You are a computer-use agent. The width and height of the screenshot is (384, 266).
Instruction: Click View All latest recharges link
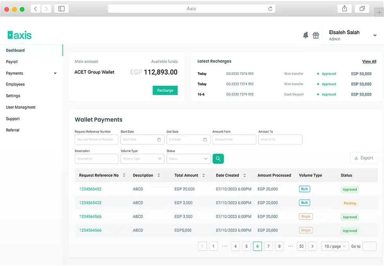(369, 61)
